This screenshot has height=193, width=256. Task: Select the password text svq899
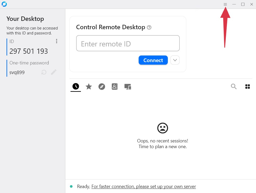pyautogui.click(x=17, y=72)
